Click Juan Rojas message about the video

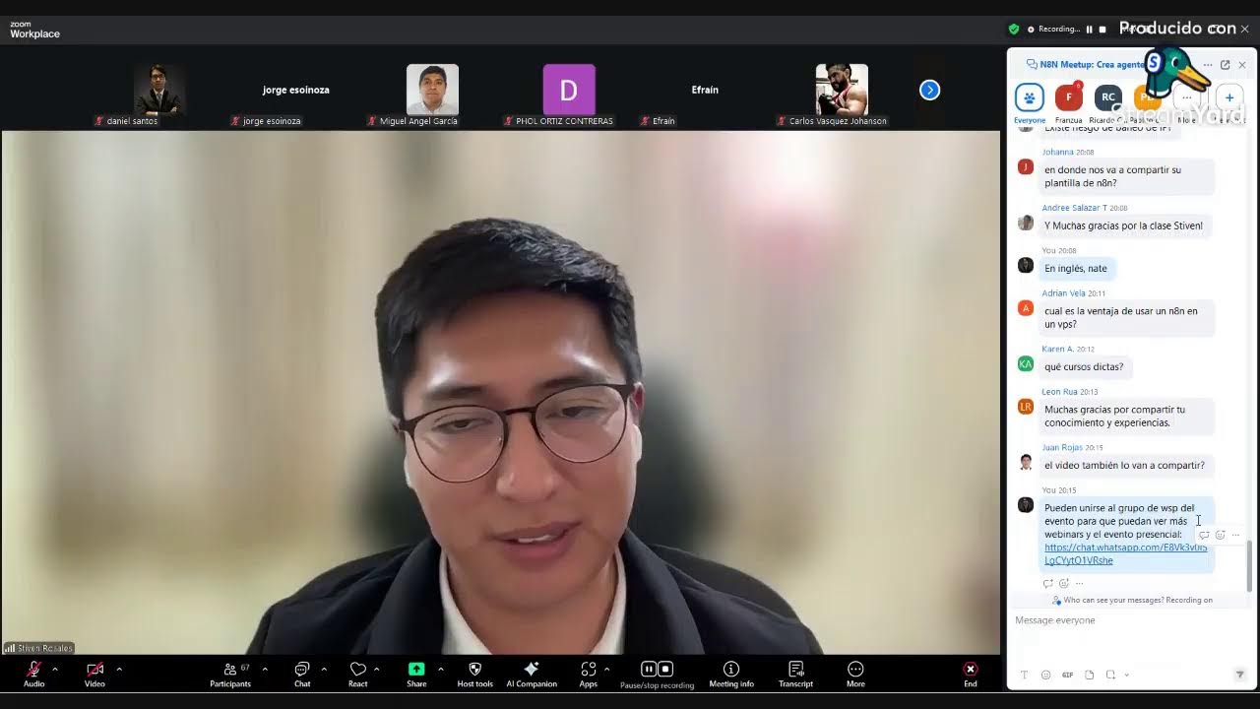pyautogui.click(x=1124, y=465)
